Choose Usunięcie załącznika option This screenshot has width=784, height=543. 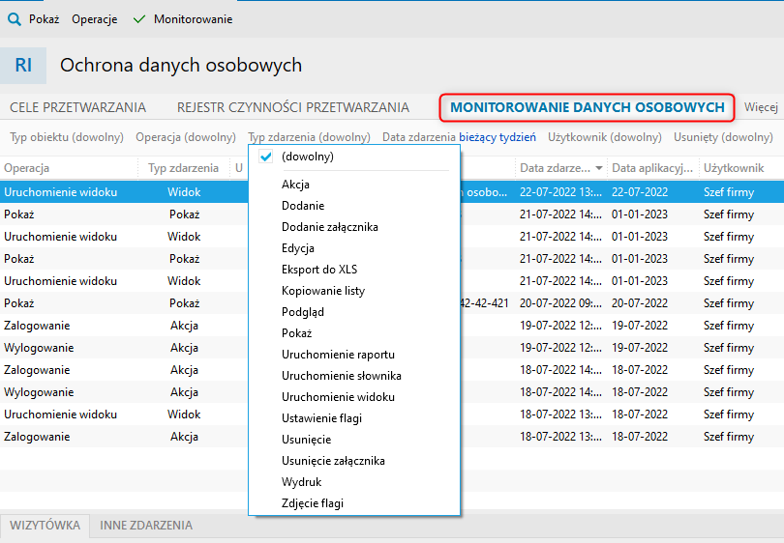[354, 461]
